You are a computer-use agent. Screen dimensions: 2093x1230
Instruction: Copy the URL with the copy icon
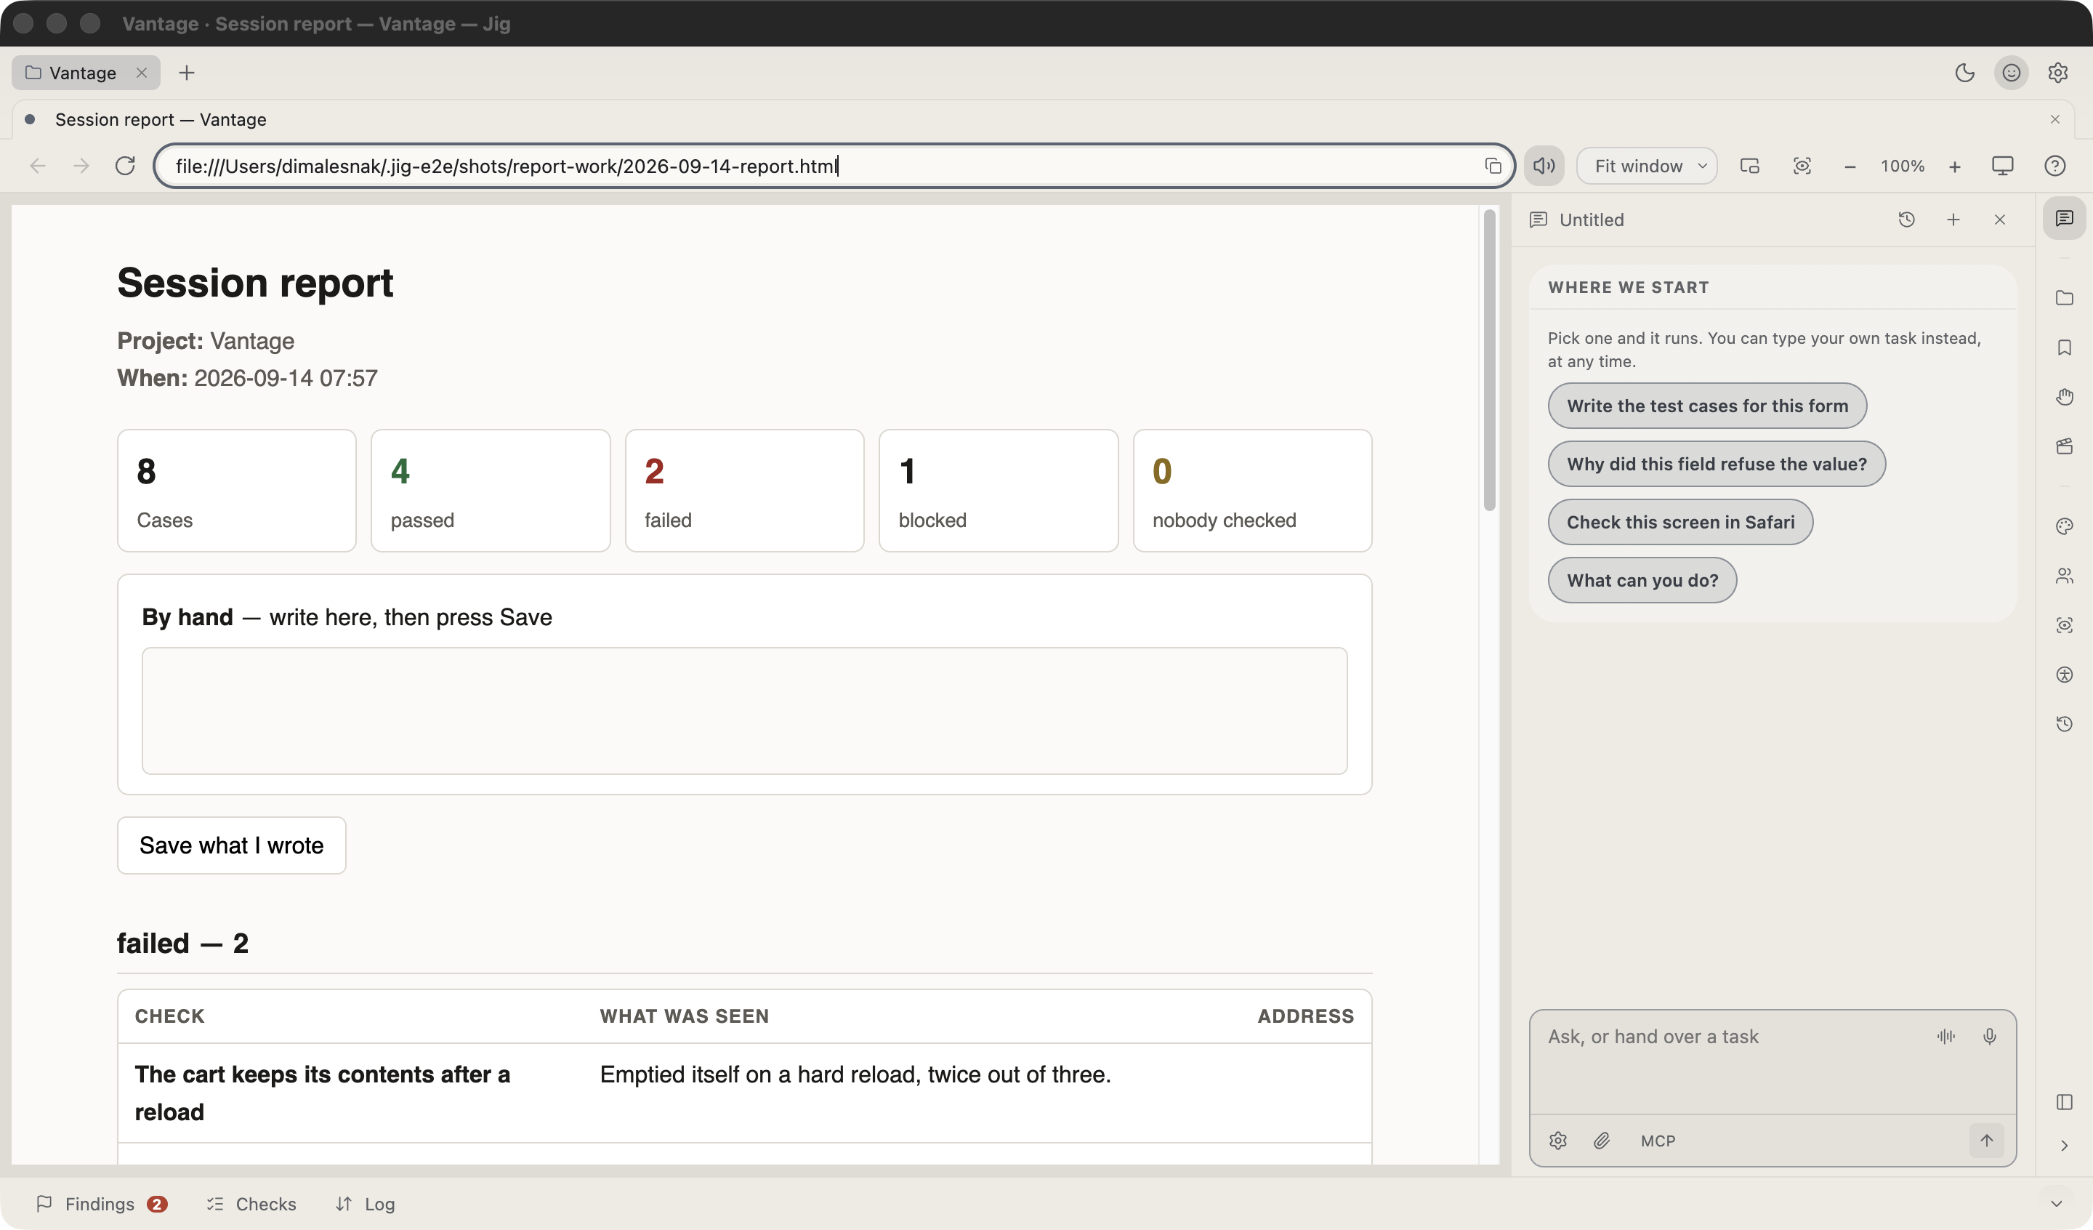point(1493,166)
